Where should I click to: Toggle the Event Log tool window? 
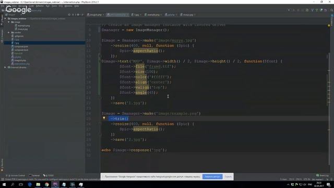point(323,175)
